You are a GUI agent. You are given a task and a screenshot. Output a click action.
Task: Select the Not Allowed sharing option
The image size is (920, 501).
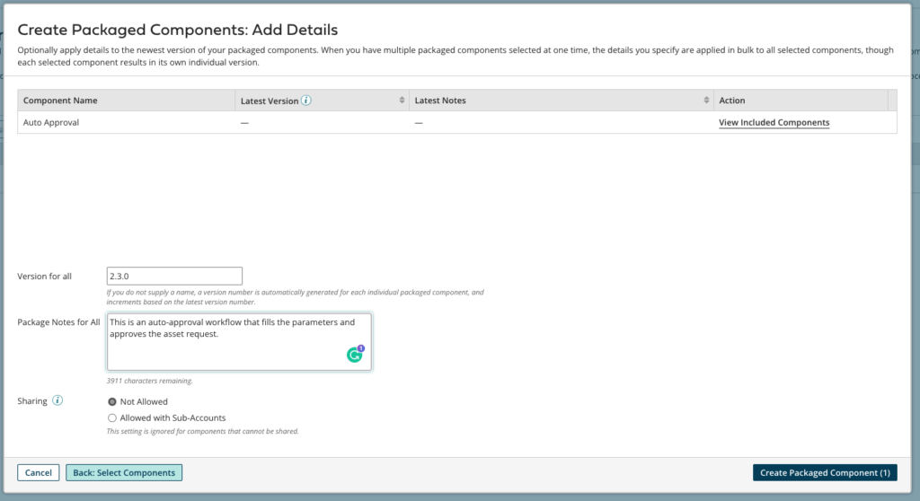point(112,402)
